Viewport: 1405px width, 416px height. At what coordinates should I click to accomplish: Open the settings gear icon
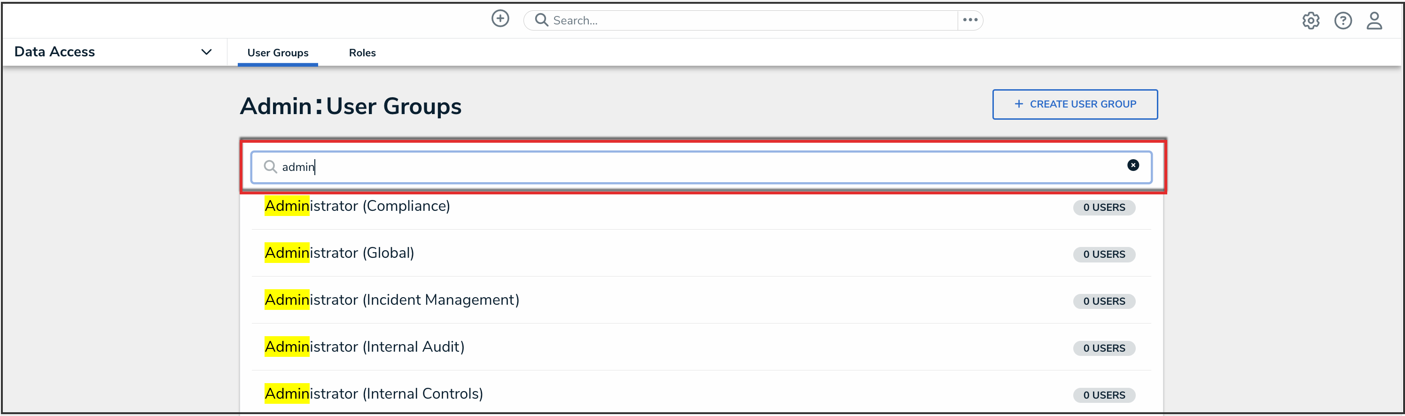click(x=1310, y=21)
